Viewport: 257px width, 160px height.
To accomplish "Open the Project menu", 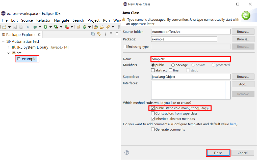I will (94, 20).
